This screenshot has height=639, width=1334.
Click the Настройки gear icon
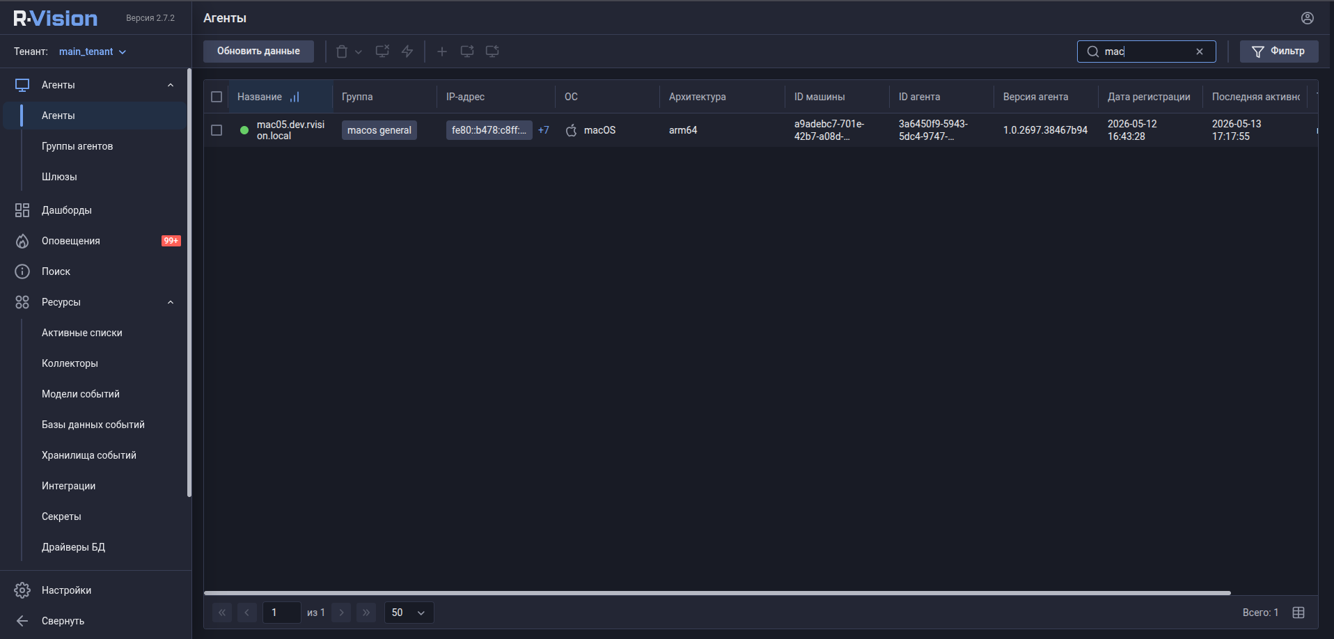pyautogui.click(x=22, y=590)
